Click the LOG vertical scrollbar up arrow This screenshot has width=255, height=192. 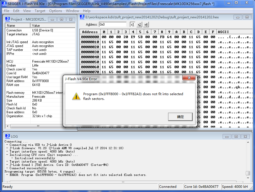248,142
